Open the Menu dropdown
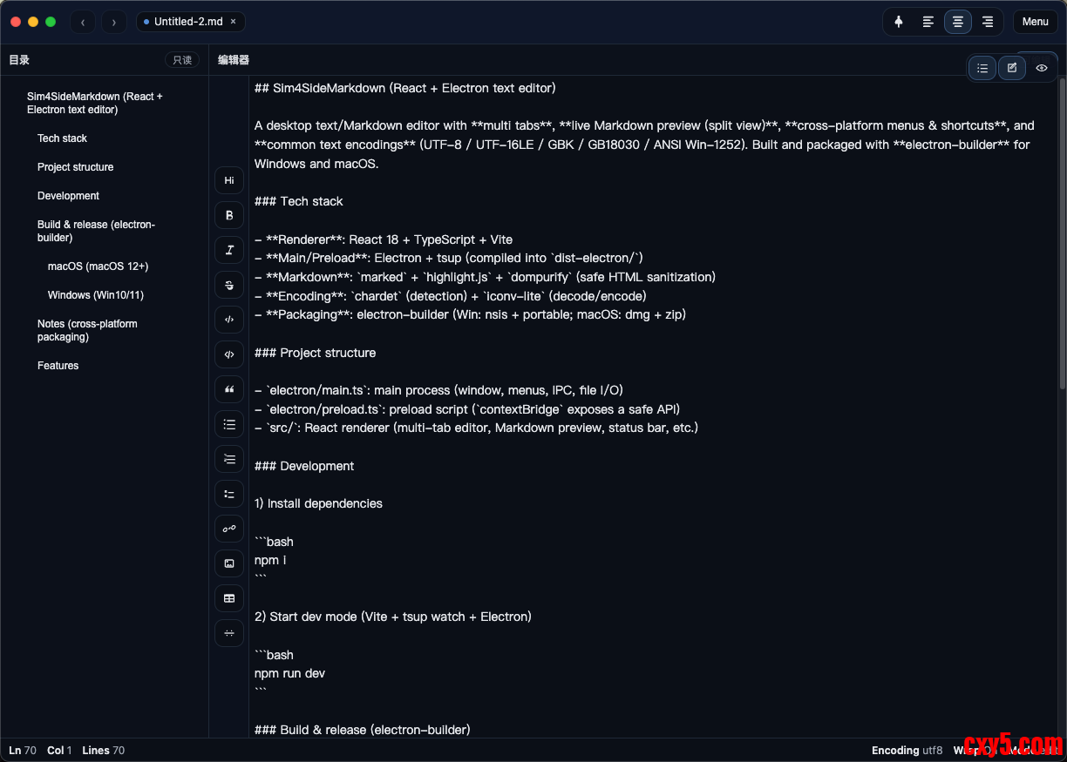The width and height of the screenshot is (1067, 762). (x=1035, y=22)
